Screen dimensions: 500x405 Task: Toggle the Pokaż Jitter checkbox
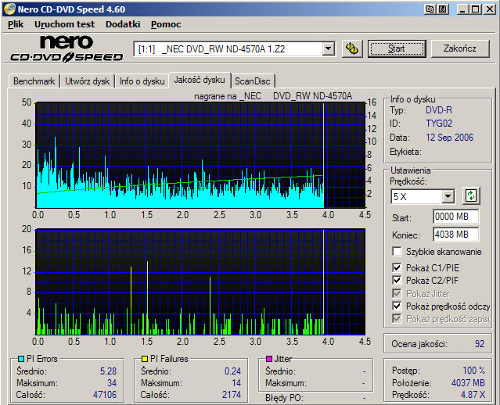pyautogui.click(x=397, y=293)
